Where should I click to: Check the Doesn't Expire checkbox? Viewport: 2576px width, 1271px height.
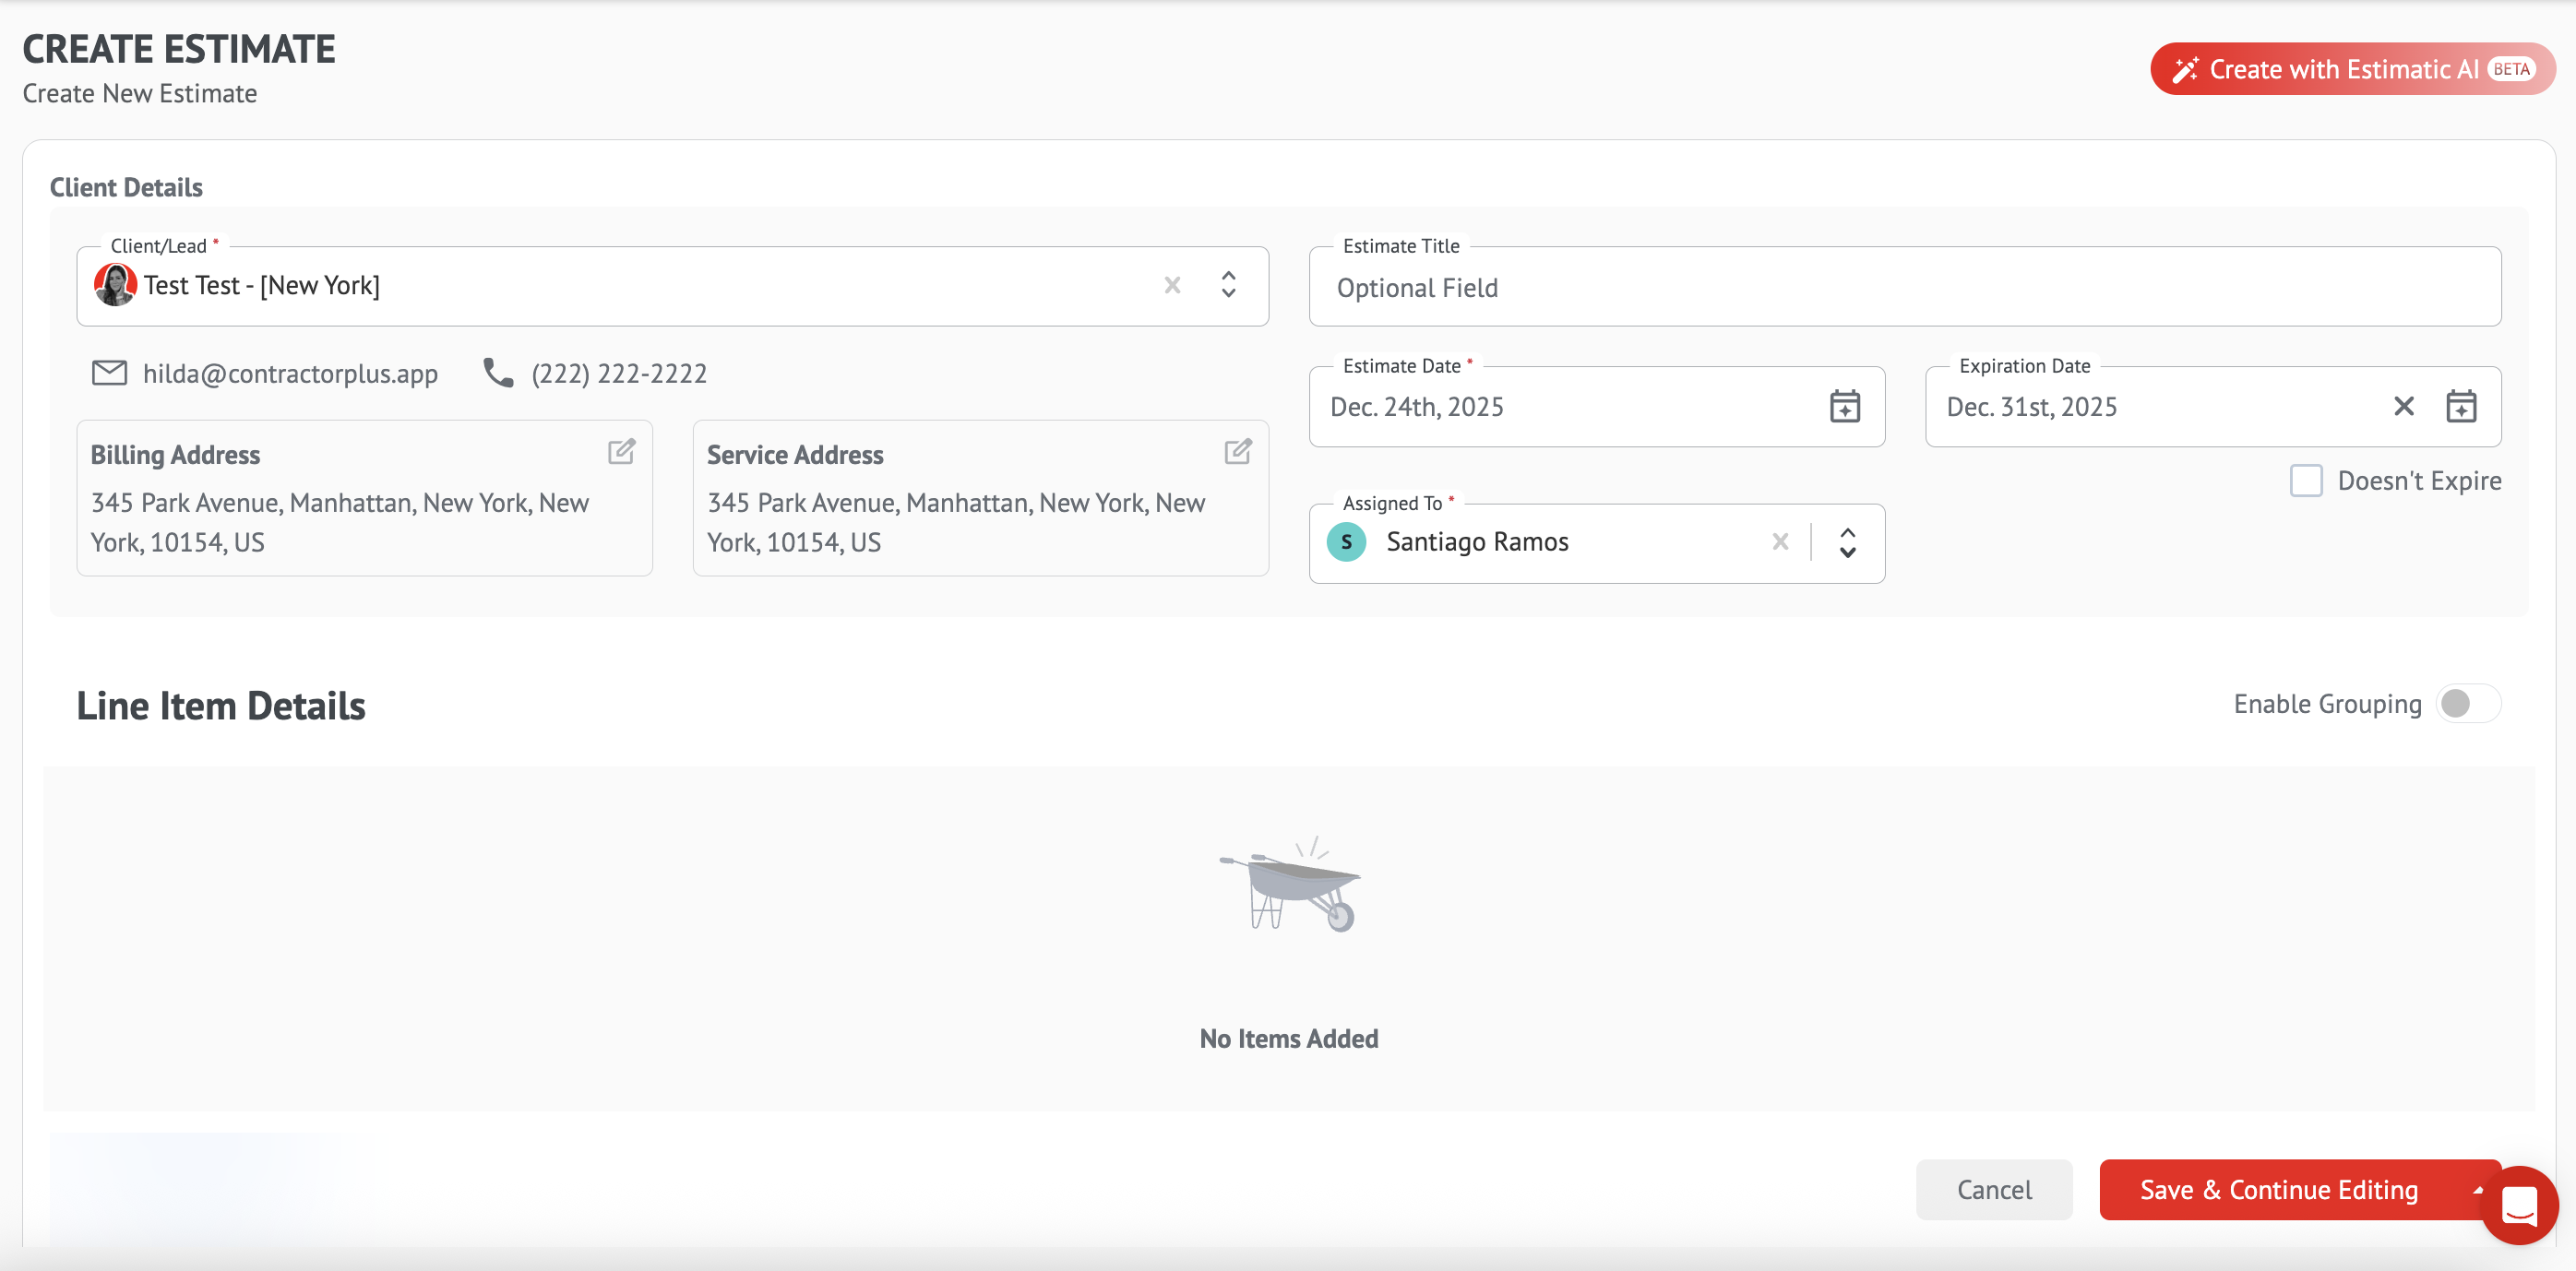click(2305, 481)
